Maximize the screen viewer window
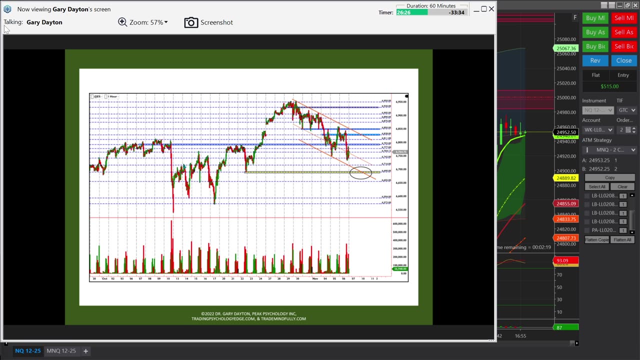640x360 pixels. (484, 9)
